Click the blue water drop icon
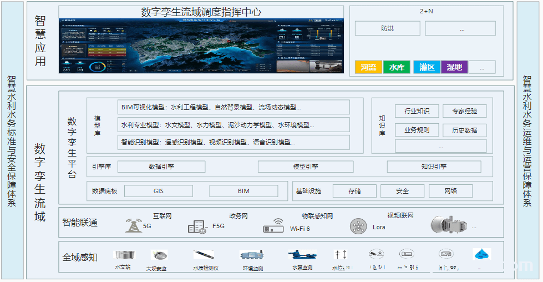 pyautogui.click(x=481, y=254)
